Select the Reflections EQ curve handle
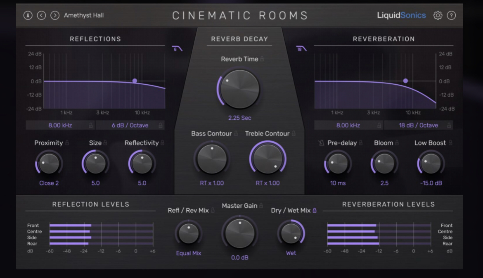The width and height of the screenshot is (483, 278). (x=135, y=81)
